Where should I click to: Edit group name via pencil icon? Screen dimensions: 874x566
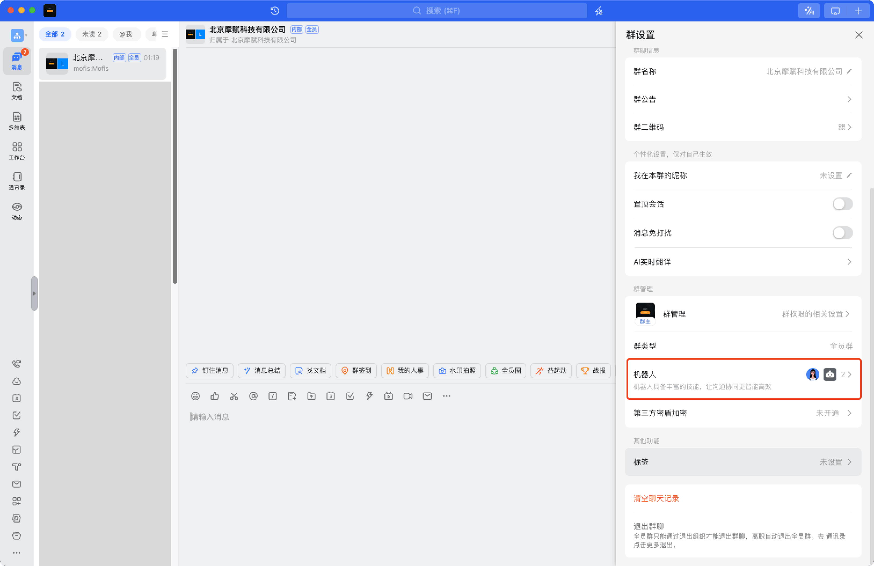pos(849,71)
